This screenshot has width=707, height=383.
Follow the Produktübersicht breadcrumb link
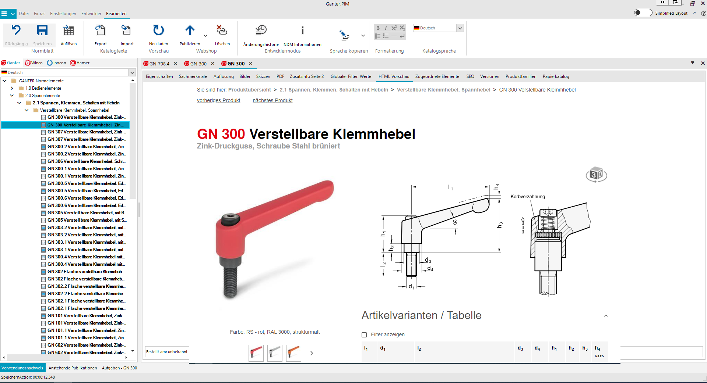tap(249, 90)
